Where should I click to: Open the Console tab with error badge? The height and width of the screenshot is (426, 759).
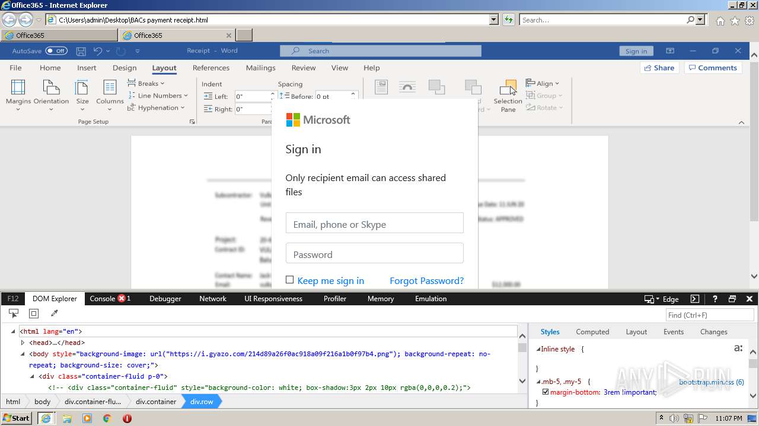pyautogui.click(x=110, y=299)
